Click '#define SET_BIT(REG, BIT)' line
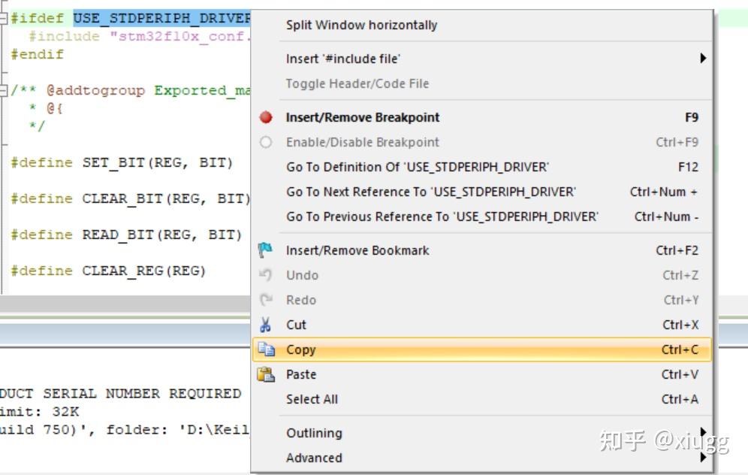748x475 pixels. click(x=122, y=163)
